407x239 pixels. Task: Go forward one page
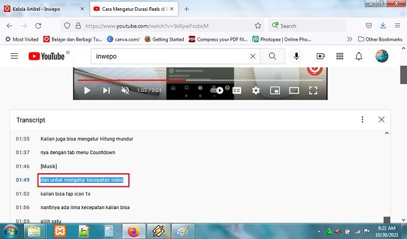pyautogui.click(x=24, y=26)
